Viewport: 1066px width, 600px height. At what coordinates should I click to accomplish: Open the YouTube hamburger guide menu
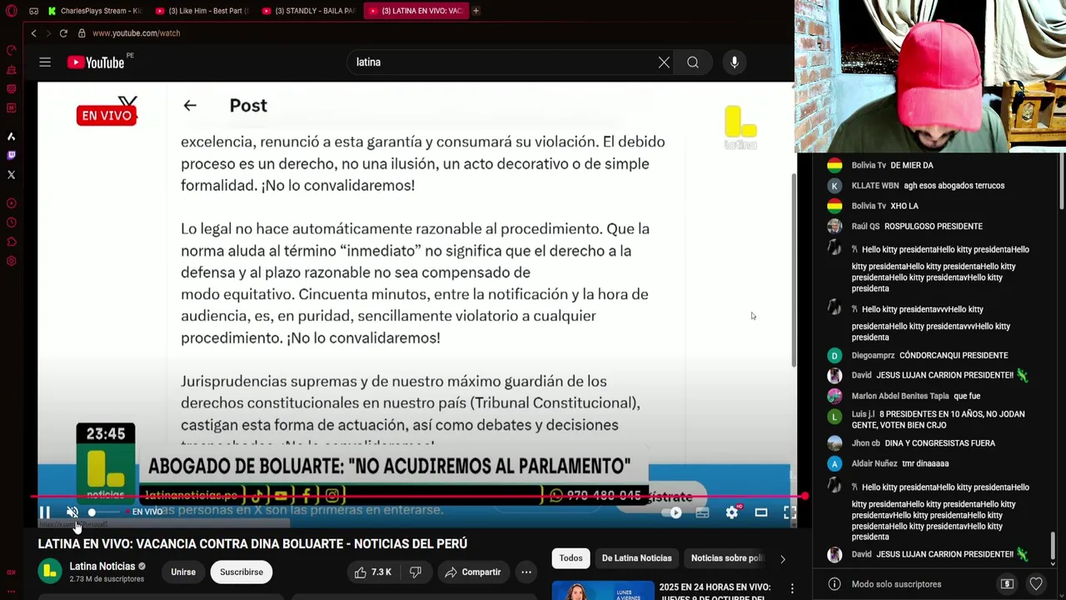[45, 62]
